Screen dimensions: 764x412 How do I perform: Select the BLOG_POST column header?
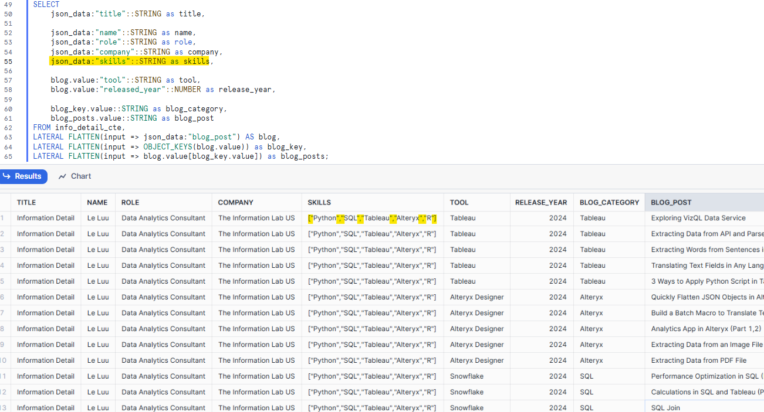(x=671, y=202)
